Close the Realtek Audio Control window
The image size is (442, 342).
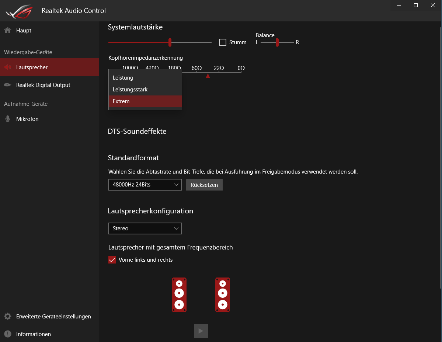[x=433, y=6]
